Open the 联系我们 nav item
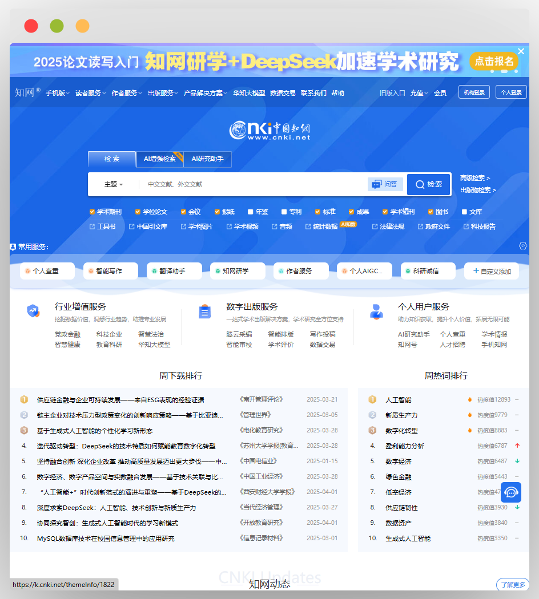 pos(313,93)
